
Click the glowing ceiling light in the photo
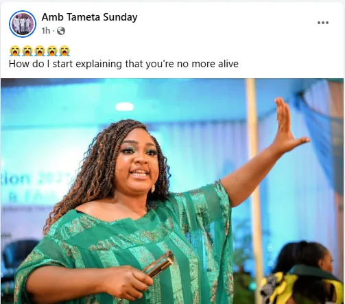125,107
